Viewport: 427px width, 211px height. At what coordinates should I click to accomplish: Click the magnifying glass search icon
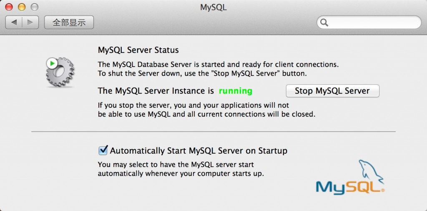pos(324,22)
